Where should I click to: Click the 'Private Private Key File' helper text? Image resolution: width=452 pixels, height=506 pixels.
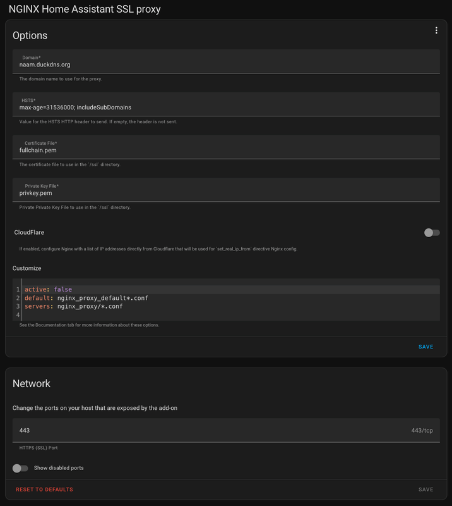74,207
